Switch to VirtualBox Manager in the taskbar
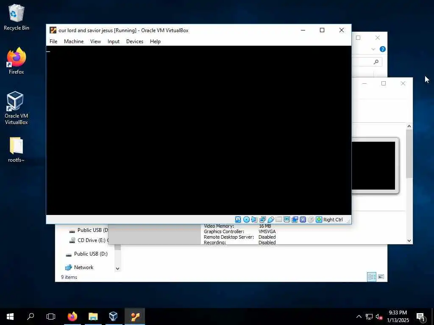This screenshot has height=325, width=434. click(x=114, y=317)
